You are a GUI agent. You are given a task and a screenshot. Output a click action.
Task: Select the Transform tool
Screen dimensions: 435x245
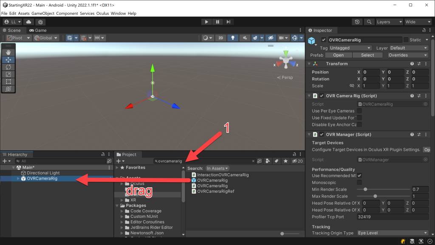[x=8, y=89]
